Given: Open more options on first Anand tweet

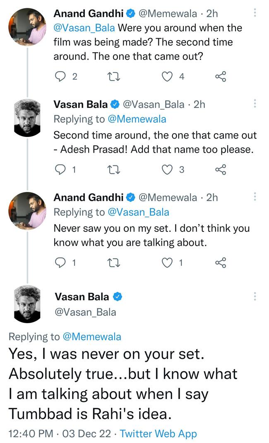Looking at the screenshot, I should [255, 13].
